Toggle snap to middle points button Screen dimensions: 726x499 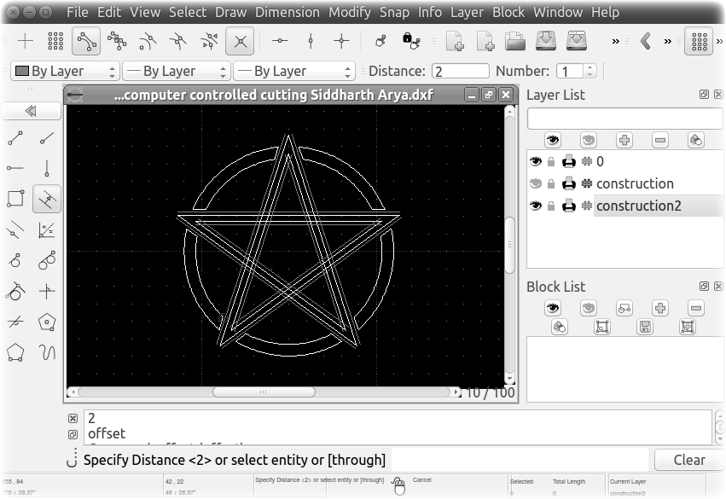pyautogui.click(x=178, y=41)
